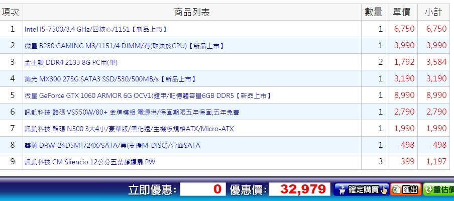Click unit price 8,990 of GTX 1060
Image resolution: width=454 pixels, height=201 pixels.
[404, 95]
